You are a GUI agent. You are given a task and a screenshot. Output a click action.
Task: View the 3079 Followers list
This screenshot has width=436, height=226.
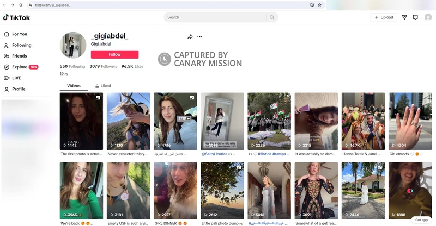103,67
